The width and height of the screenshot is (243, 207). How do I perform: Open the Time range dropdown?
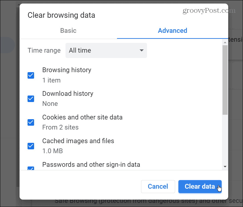point(106,50)
